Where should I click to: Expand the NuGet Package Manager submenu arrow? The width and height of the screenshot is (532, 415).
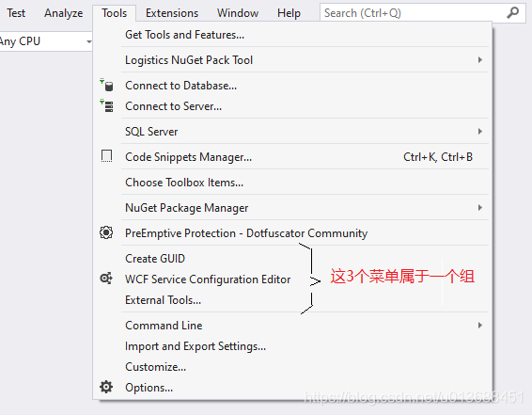[479, 207]
